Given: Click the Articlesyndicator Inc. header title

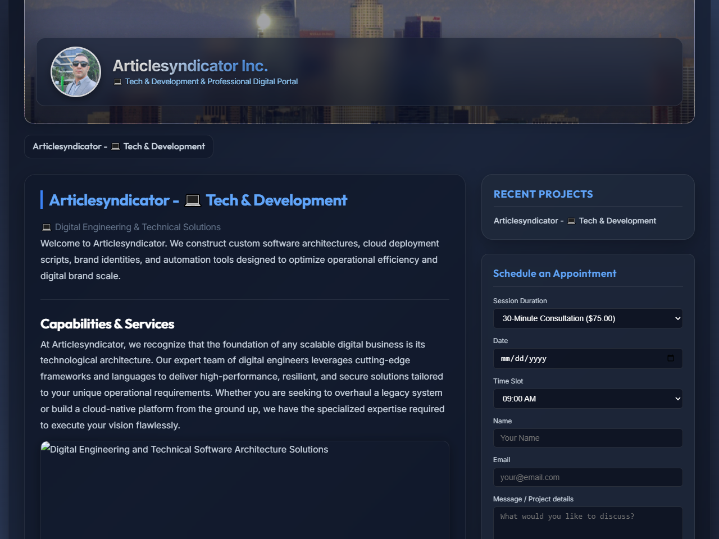Looking at the screenshot, I should point(190,66).
